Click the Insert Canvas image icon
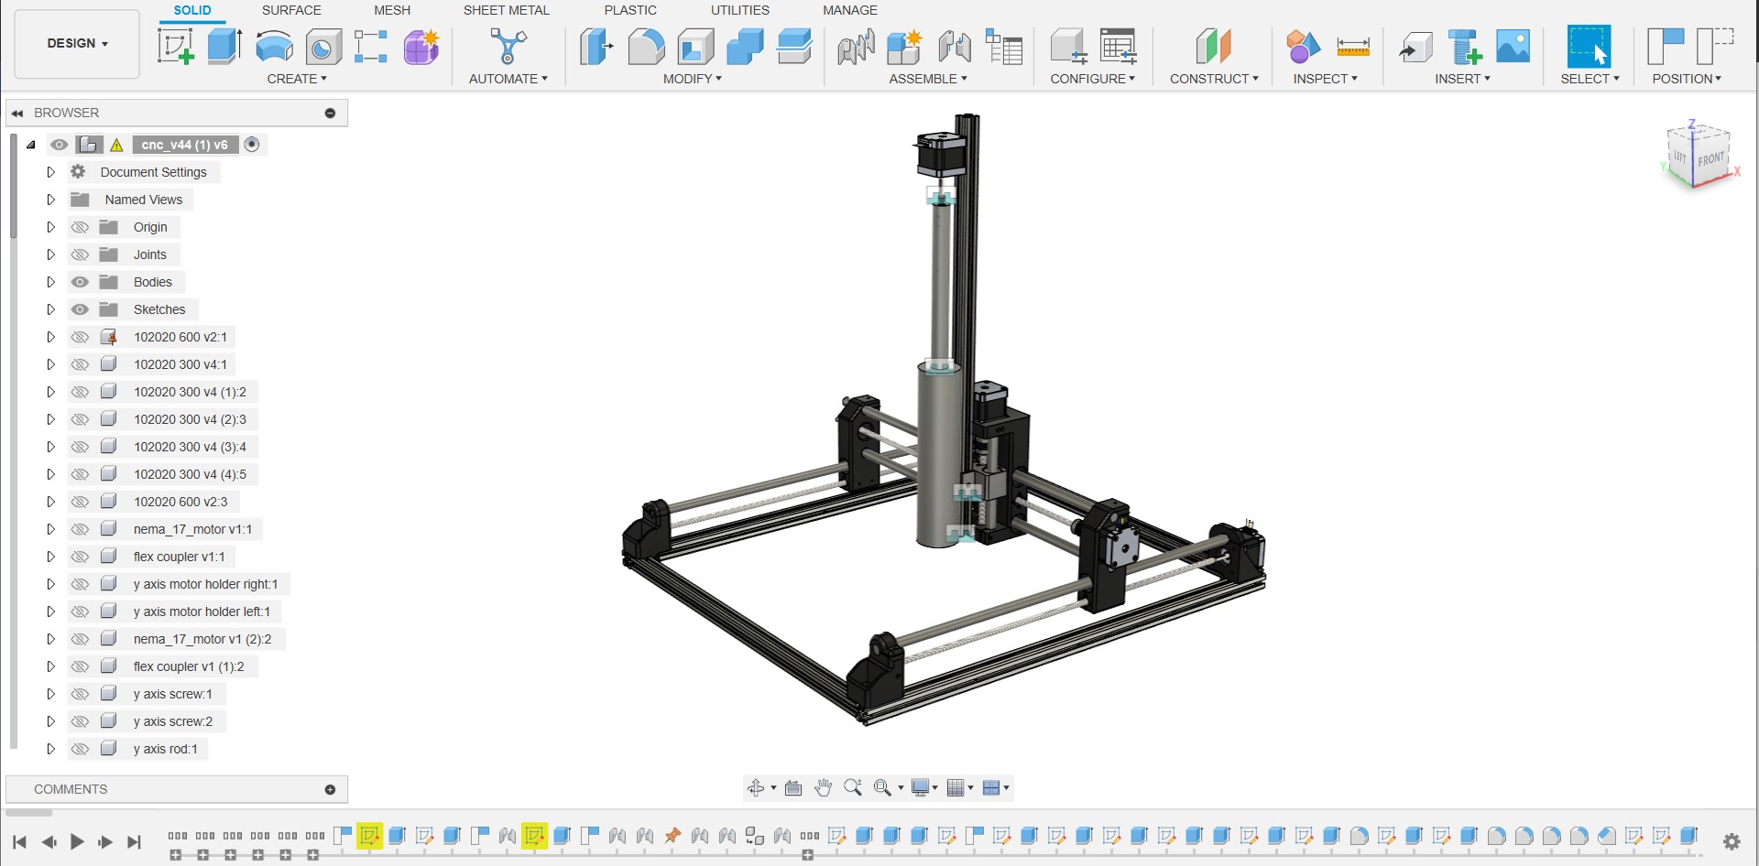This screenshot has height=866, width=1759. point(1513,46)
